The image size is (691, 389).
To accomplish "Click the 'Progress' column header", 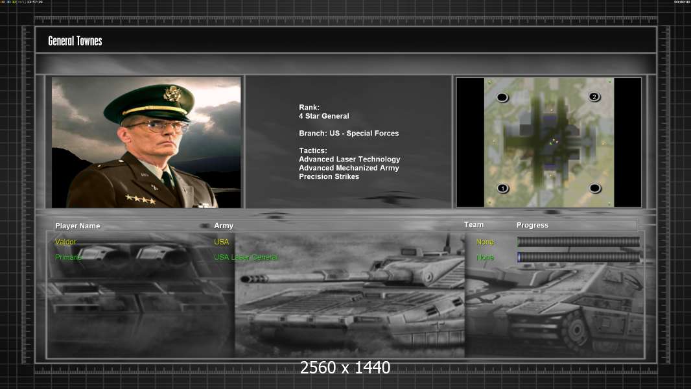I will coord(532,225).
